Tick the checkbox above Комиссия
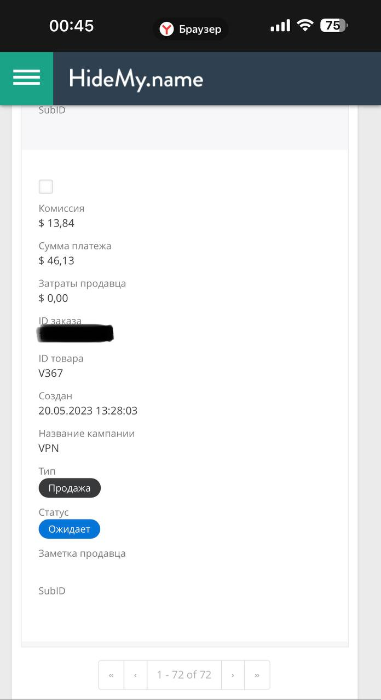 click(46, 187)
